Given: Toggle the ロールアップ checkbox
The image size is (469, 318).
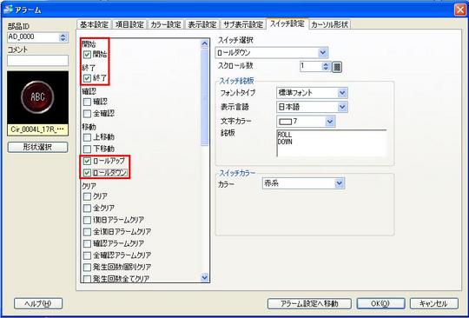Looking at the screenshot, I should click(87, 161).
